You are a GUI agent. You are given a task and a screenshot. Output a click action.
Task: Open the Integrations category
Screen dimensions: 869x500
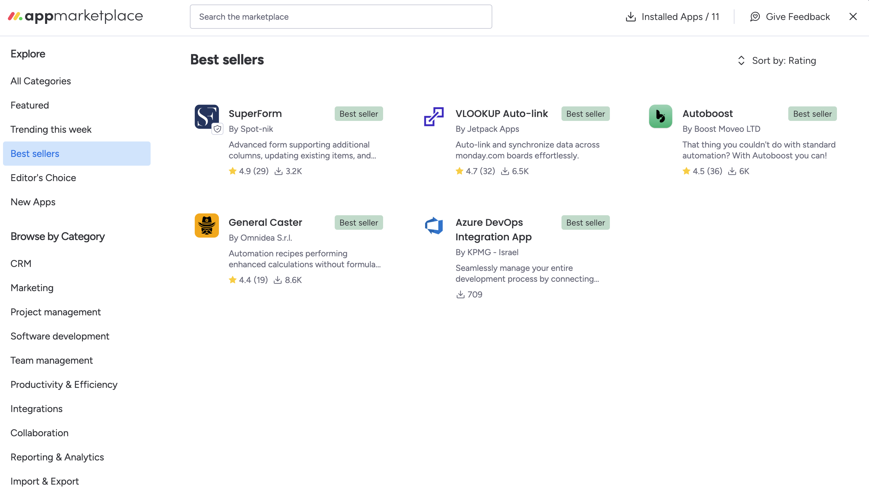pos(36,409)
